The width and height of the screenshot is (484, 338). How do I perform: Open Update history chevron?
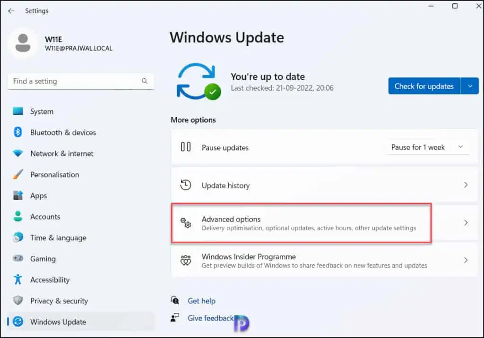[x=466, y=185]
